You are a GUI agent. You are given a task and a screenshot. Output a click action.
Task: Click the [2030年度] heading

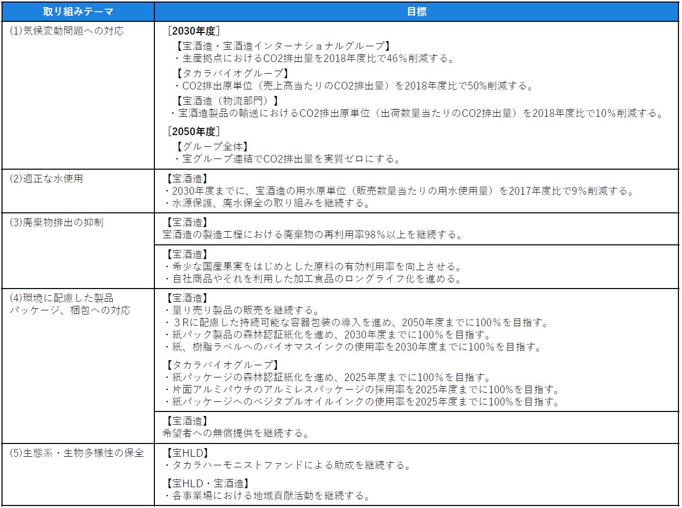(x=193, y=31)
